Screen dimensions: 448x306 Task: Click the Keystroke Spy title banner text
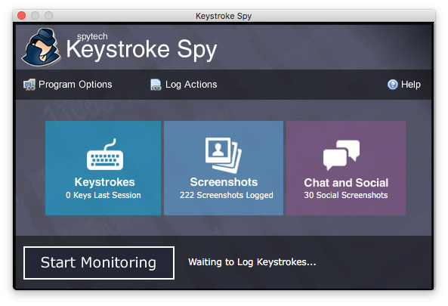click(141, 48)
